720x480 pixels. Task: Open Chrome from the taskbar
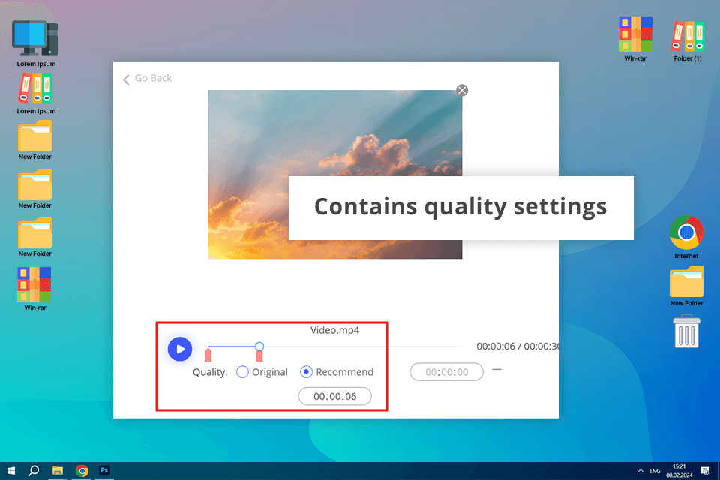coord(82,471)
